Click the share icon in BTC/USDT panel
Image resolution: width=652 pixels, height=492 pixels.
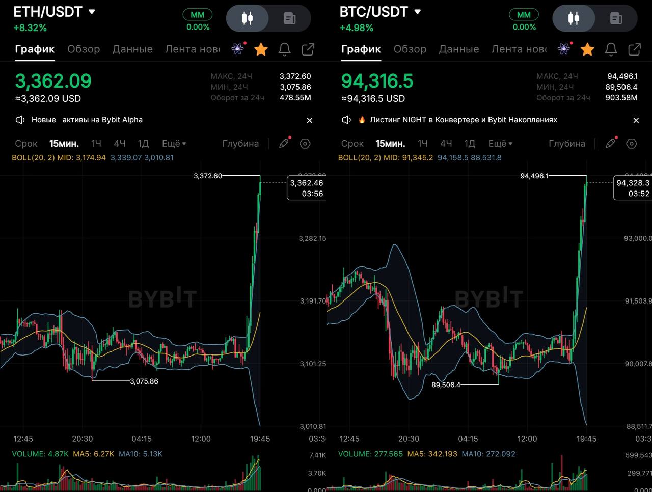(x=634, y=49)
